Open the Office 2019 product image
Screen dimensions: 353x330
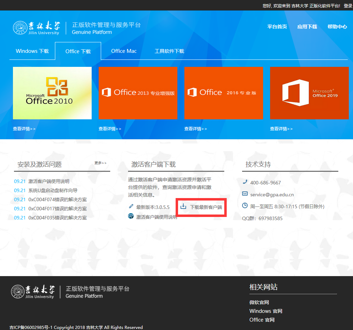(x=309, y=93)
